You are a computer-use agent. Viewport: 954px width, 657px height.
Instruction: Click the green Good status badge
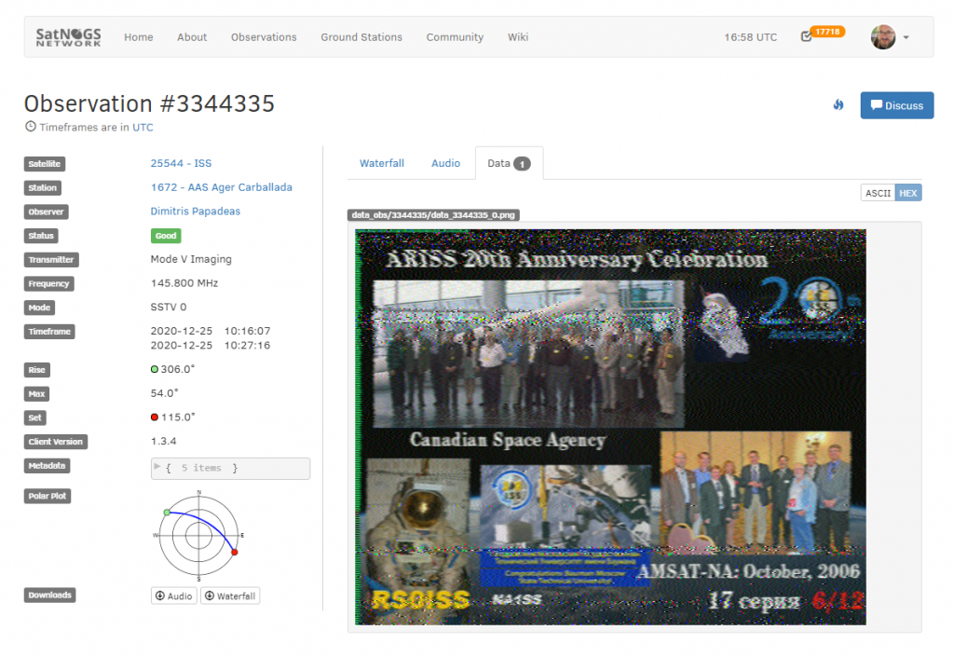pyautogui.click(x=165, y=236)
